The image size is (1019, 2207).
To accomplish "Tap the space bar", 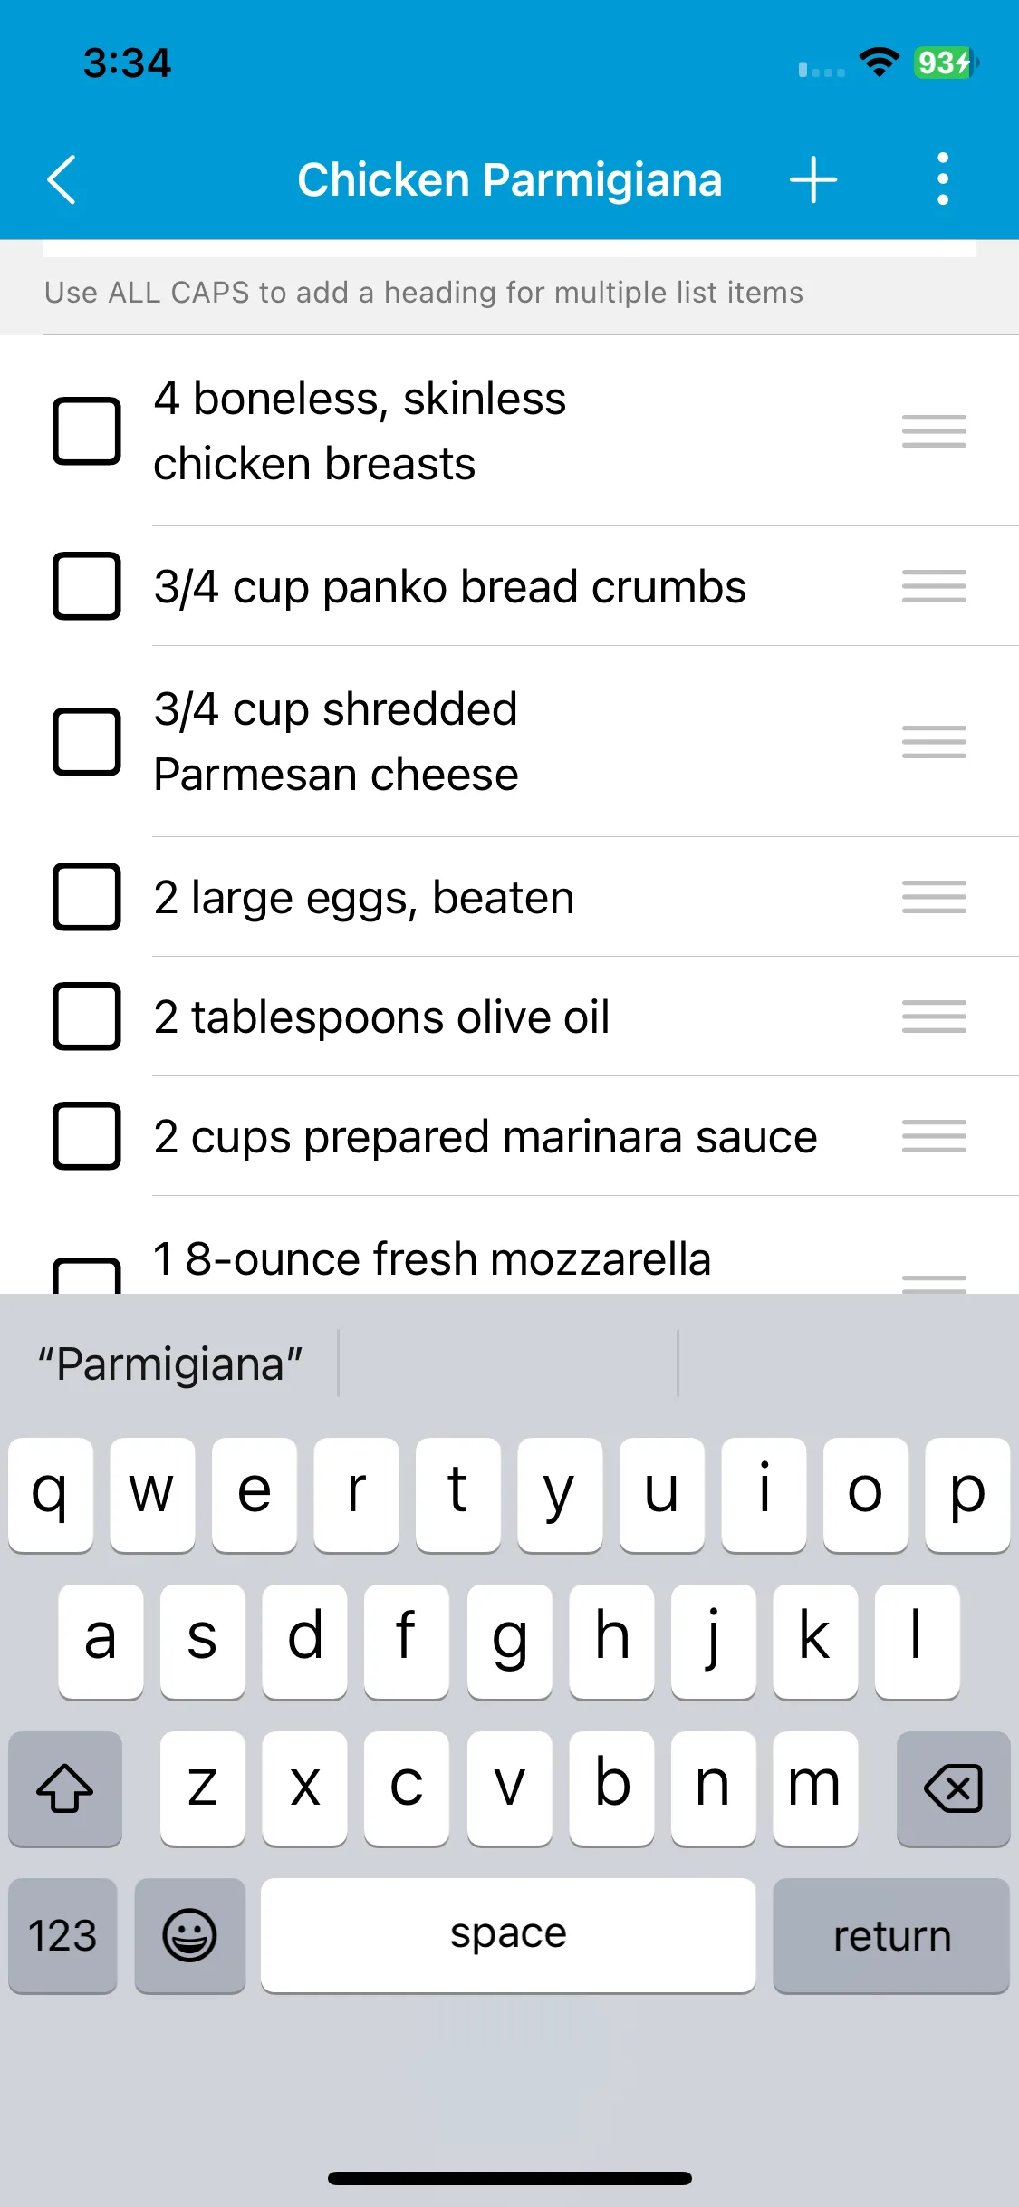I will (508, 1936).
